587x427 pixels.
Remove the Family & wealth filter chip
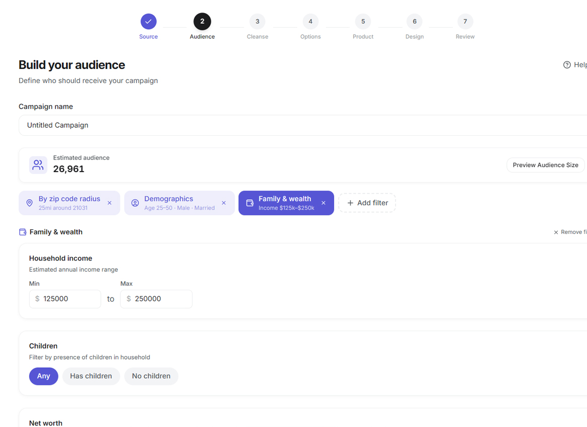pos(323,203)
